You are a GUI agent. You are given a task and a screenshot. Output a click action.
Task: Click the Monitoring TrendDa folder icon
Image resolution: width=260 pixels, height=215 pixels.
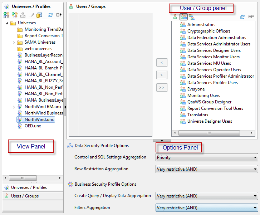(20, 30)
